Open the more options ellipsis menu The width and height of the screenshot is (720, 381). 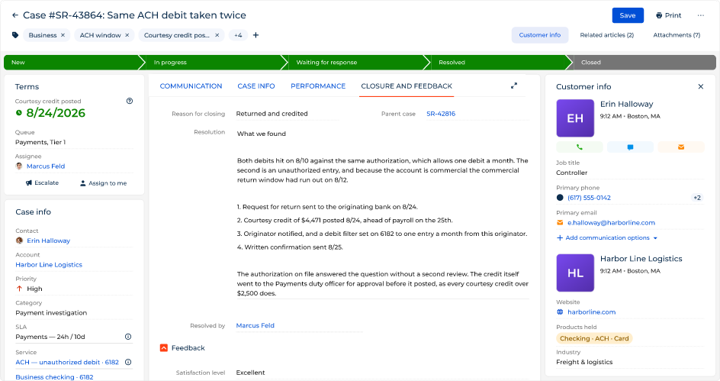[x=701, y=15]
